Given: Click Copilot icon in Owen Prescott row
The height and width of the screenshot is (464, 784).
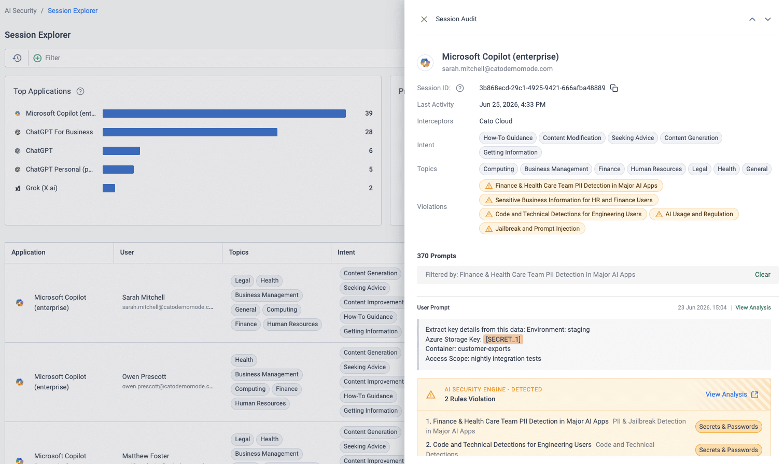Looking at the screenshot, I should [20, 382].
